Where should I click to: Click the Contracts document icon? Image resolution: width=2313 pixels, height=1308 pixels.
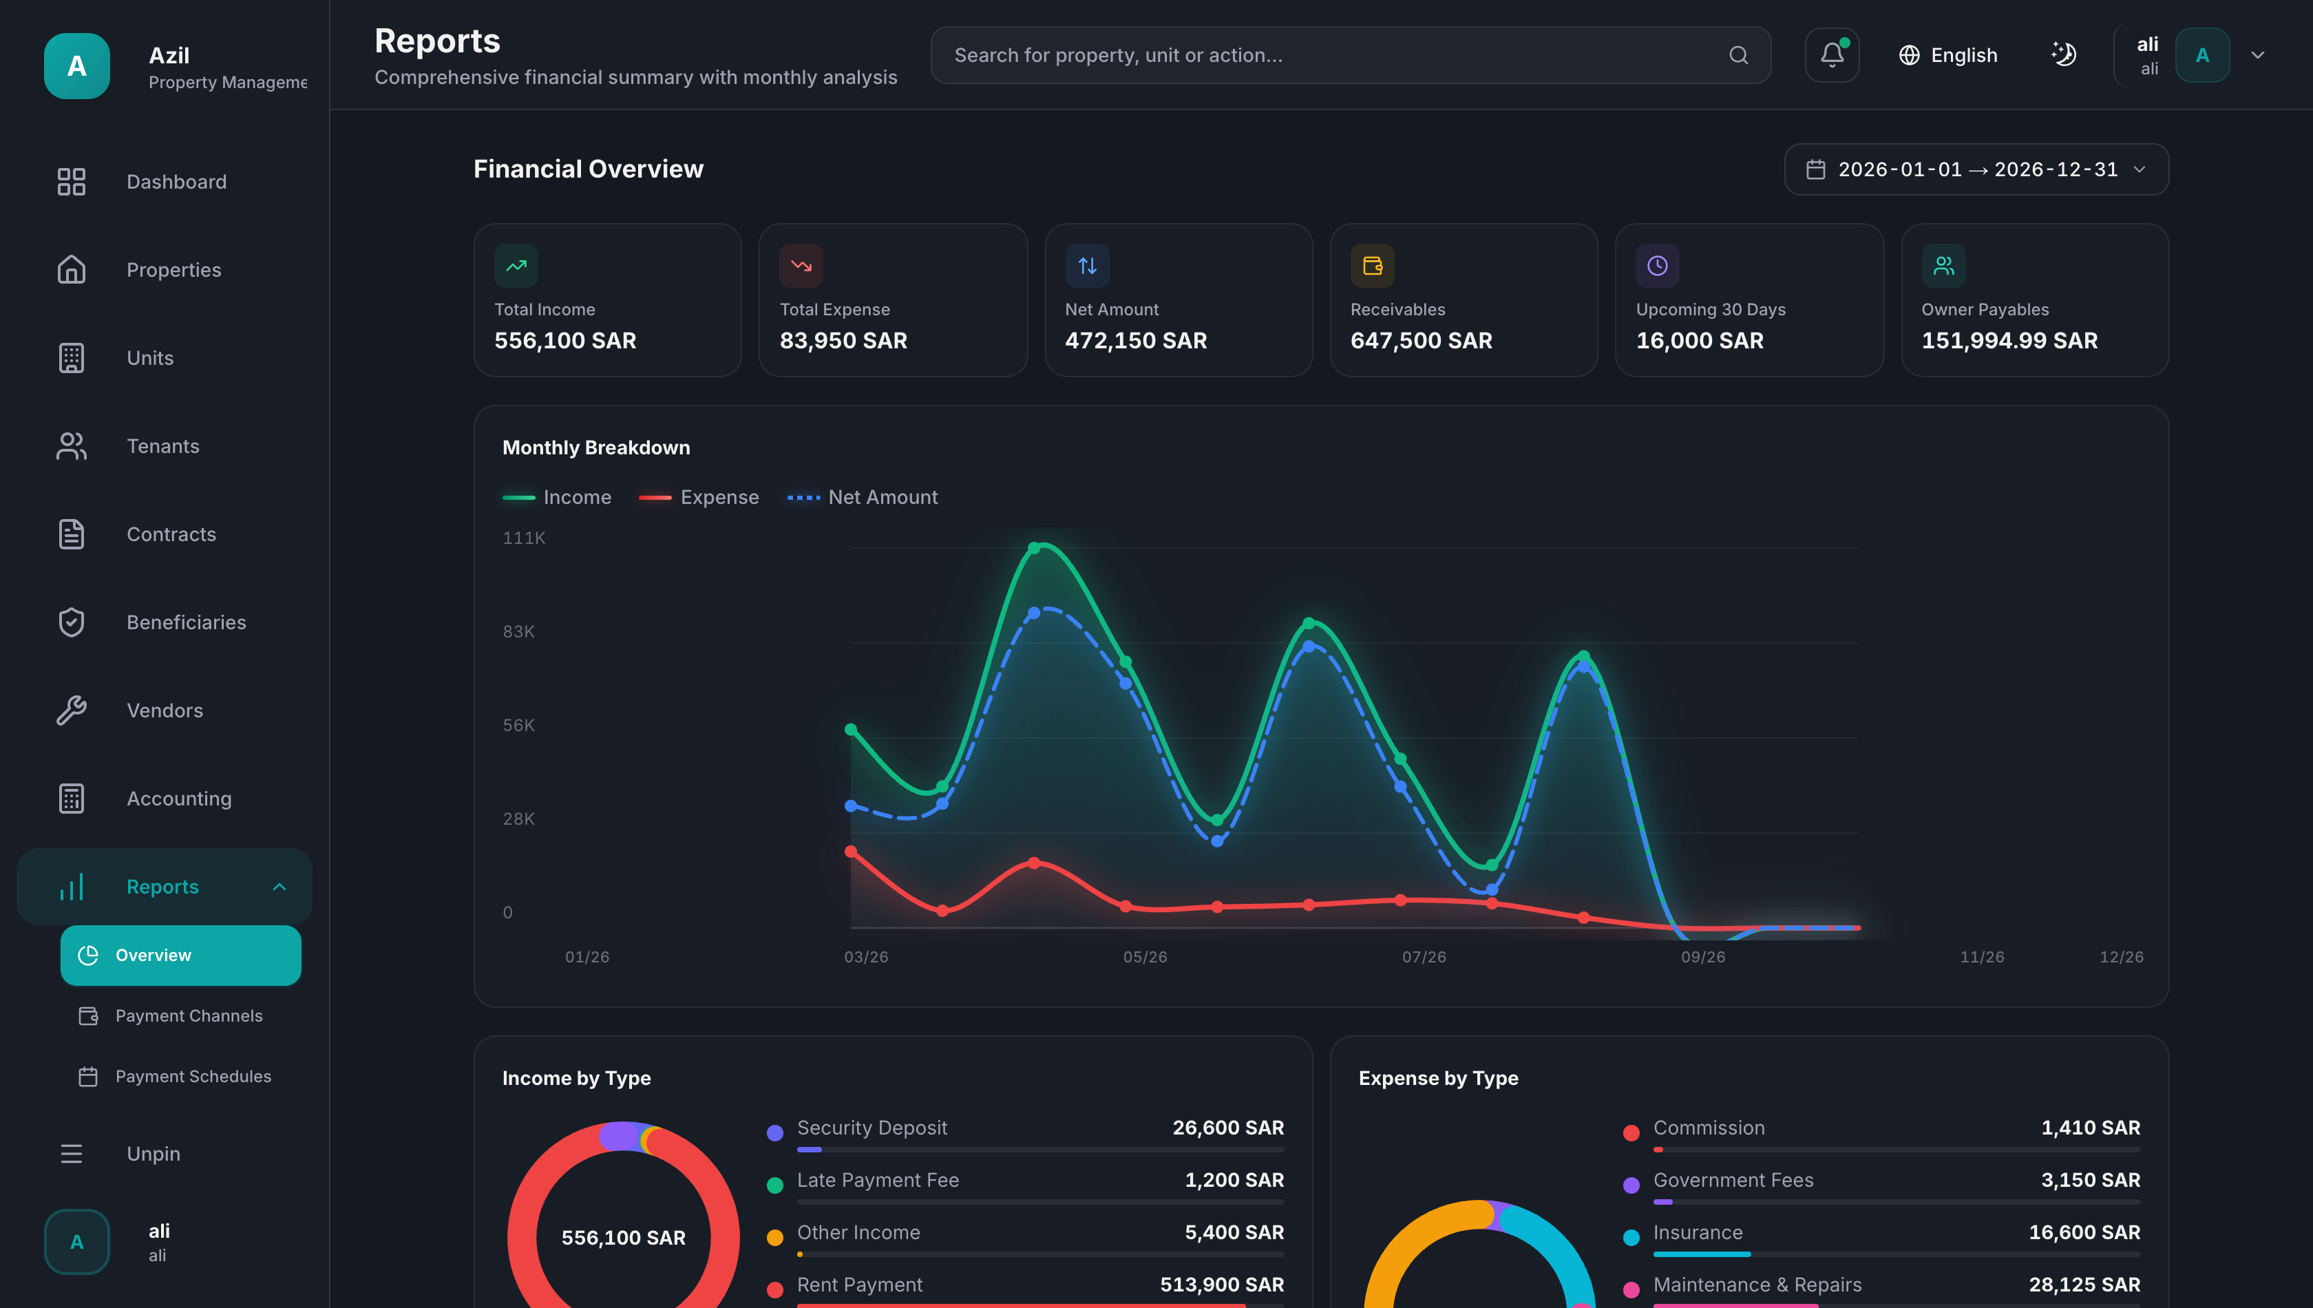71,534
